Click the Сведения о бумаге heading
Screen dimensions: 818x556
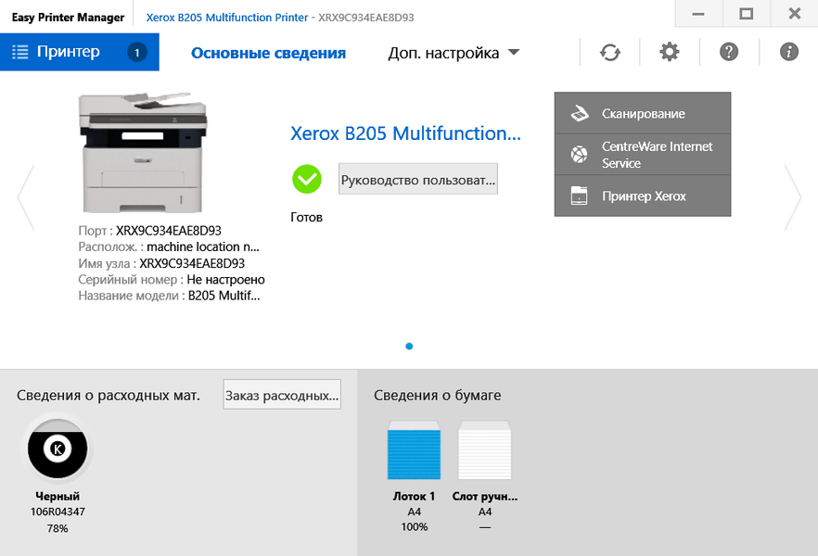437,396
